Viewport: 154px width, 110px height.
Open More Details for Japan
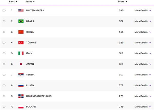[x=143, y=64]
